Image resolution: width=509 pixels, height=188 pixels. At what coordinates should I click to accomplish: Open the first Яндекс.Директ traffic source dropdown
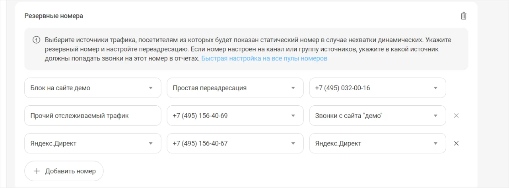click(93, 143)
